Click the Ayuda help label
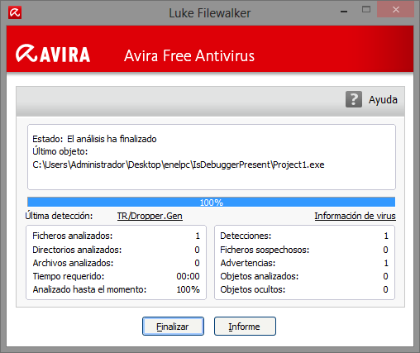 coord(383,100)
